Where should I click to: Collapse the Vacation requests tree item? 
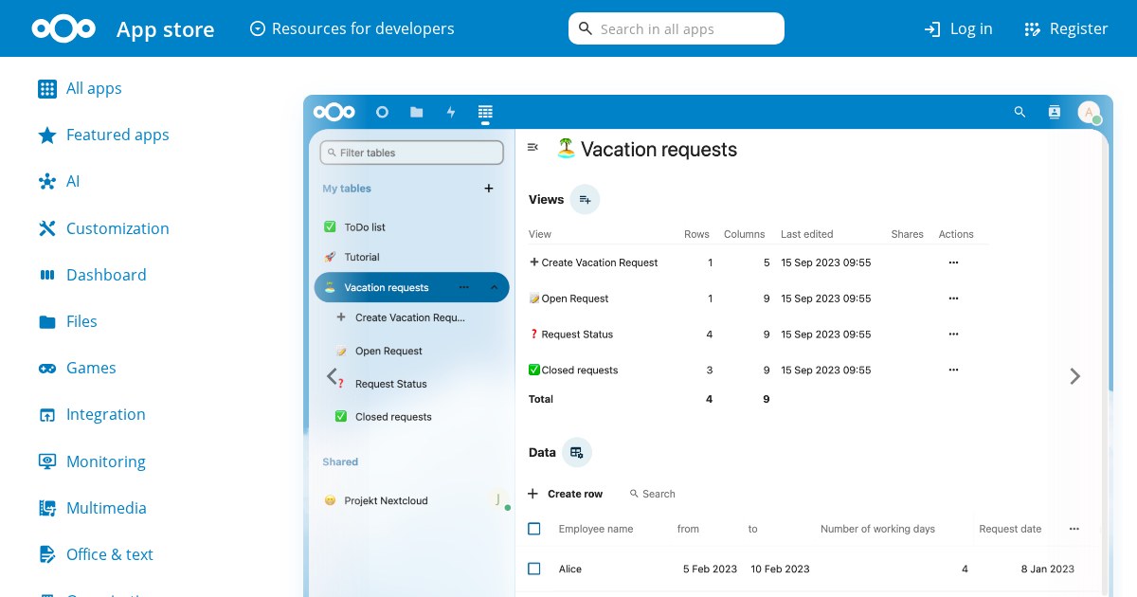pyautogui.click(x=494, y=287)
